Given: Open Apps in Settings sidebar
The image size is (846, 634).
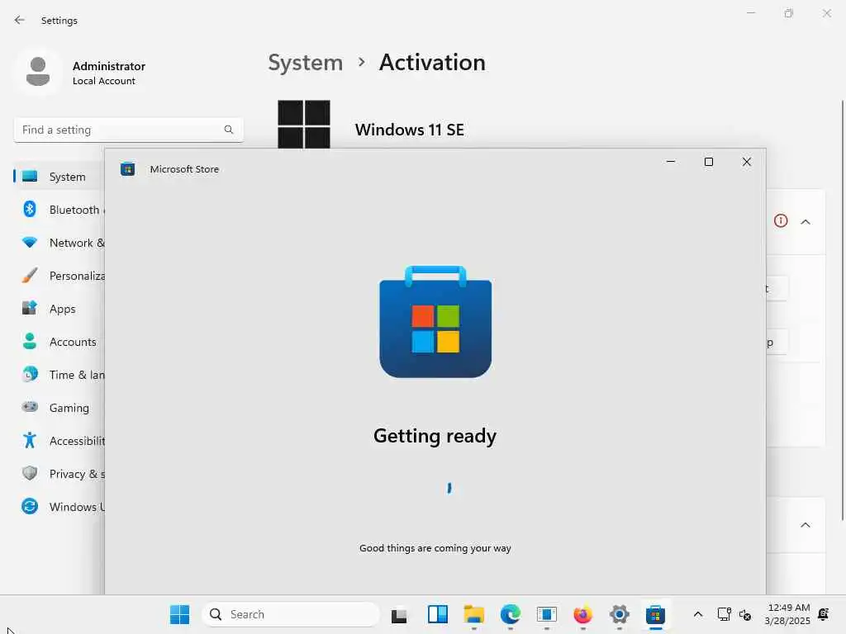Looking at the screenshot, I should (59, 309).
